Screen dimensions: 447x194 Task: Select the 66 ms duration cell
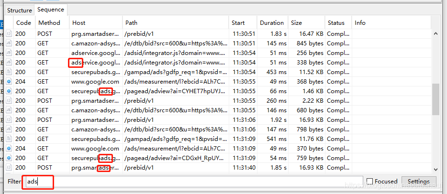(x=272, y=91)
